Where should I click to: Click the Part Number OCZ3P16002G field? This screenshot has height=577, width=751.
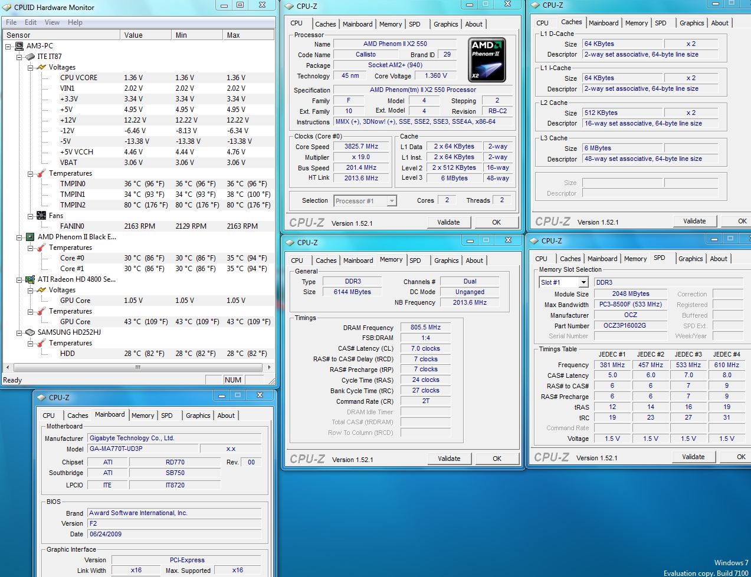[630, 326]
